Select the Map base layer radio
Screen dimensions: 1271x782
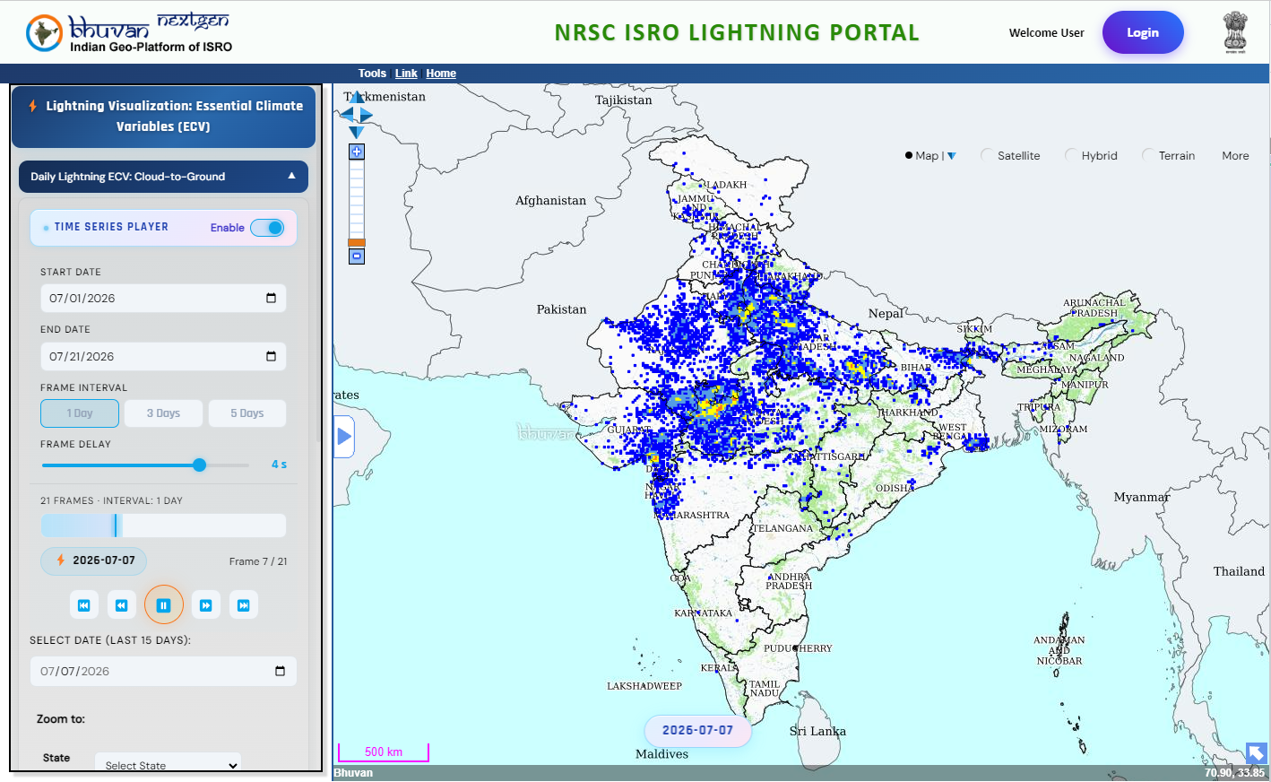tap(909, 156)
